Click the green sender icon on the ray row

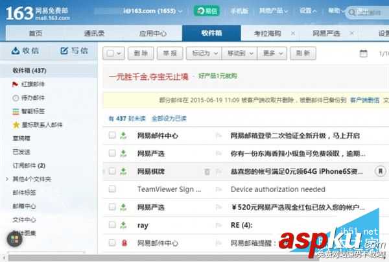coord(123,225)
